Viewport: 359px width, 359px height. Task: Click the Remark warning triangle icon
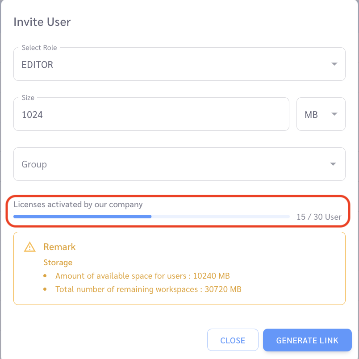pos(30,247)
